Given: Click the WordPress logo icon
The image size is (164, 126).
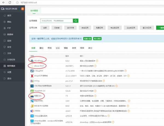Looking at the screenshot, I should [x=32, y=61].
